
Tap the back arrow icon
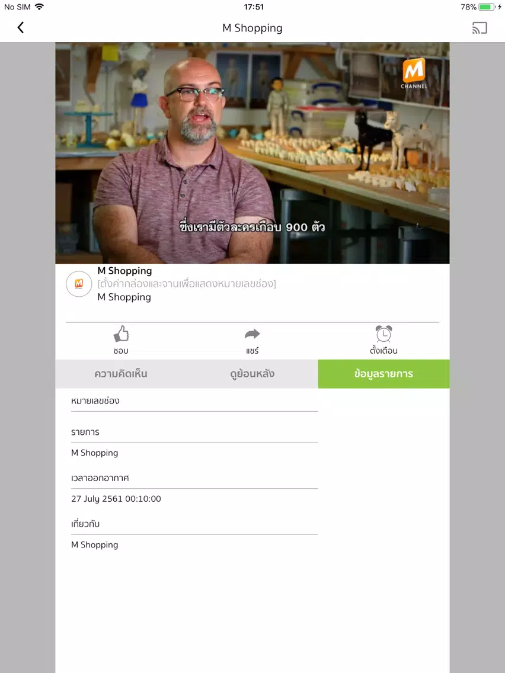20,28
